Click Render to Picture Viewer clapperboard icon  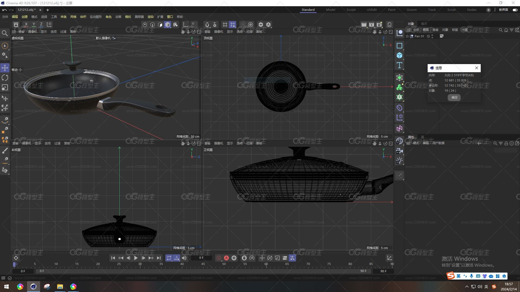(372, 25)
